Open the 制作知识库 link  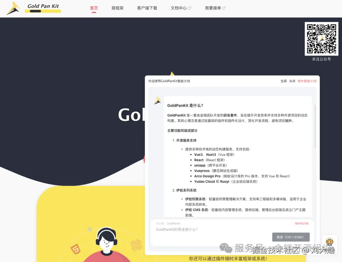(x=302, y=224)
